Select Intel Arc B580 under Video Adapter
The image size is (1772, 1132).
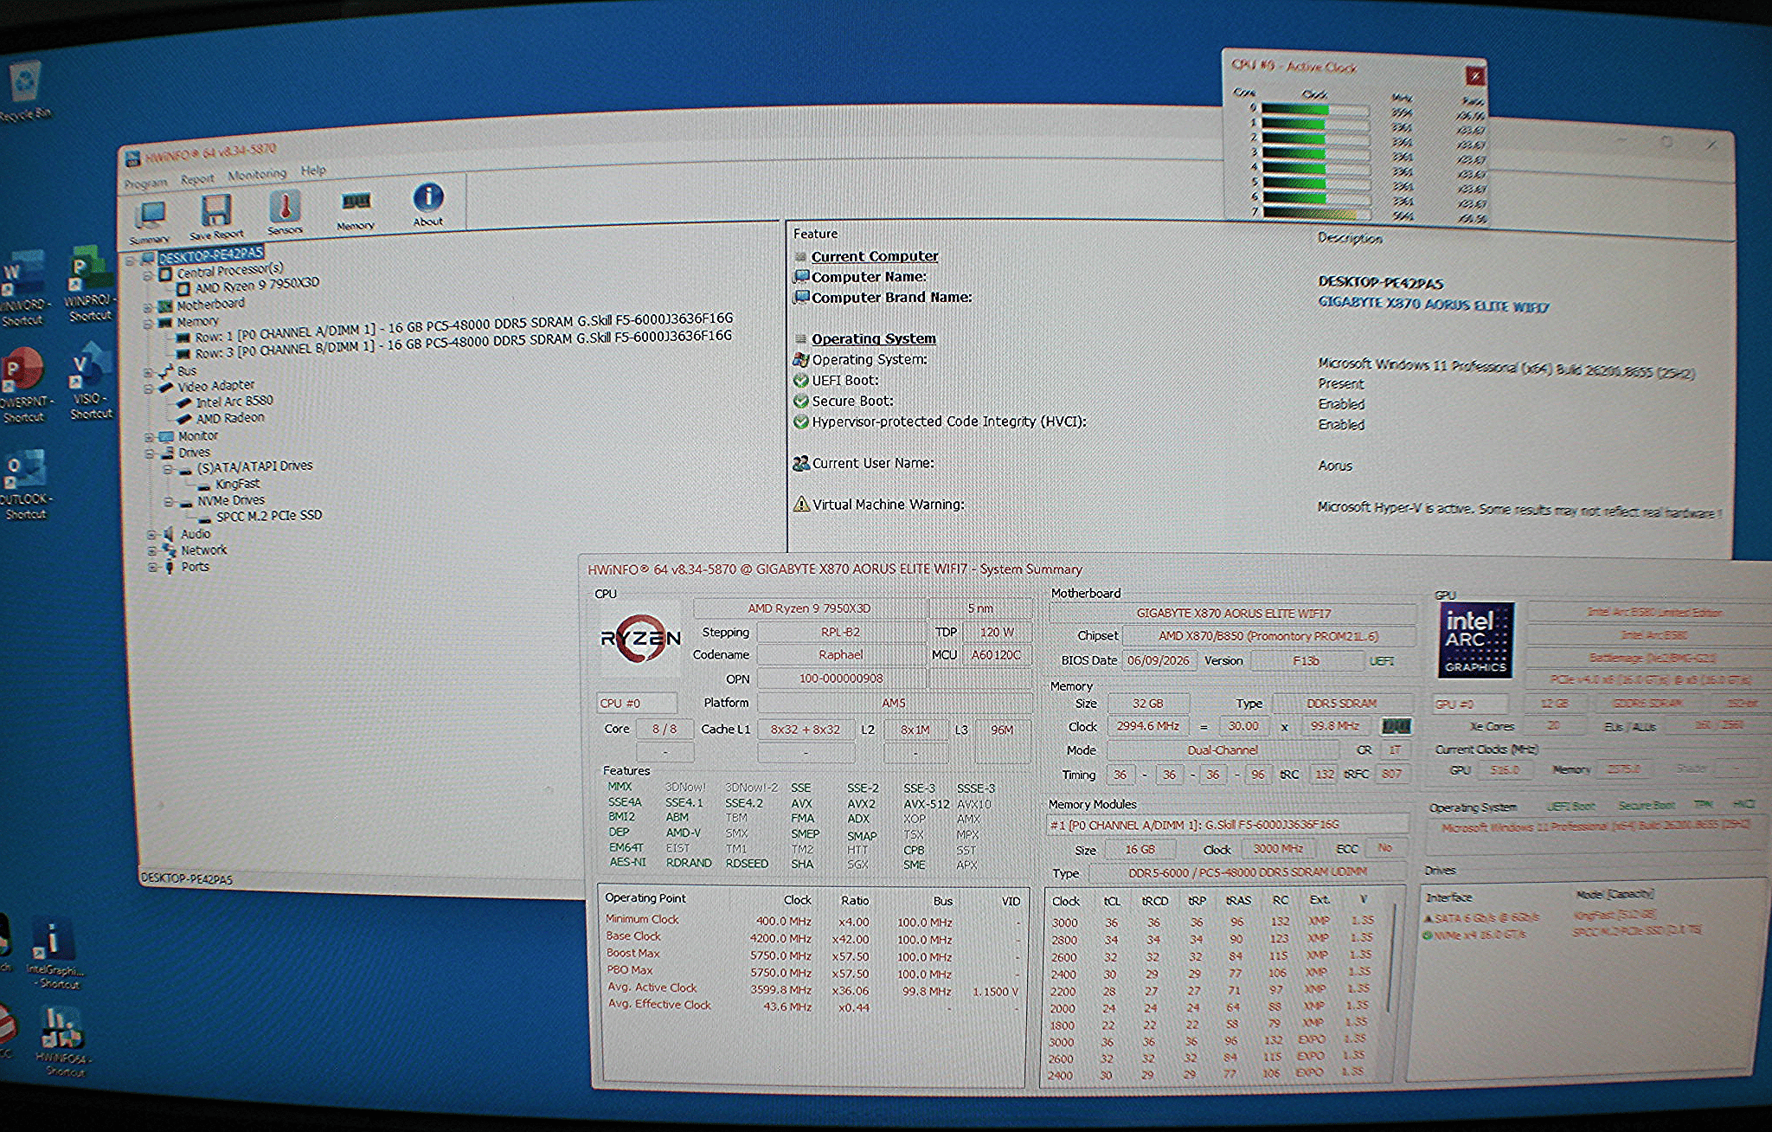234,402
